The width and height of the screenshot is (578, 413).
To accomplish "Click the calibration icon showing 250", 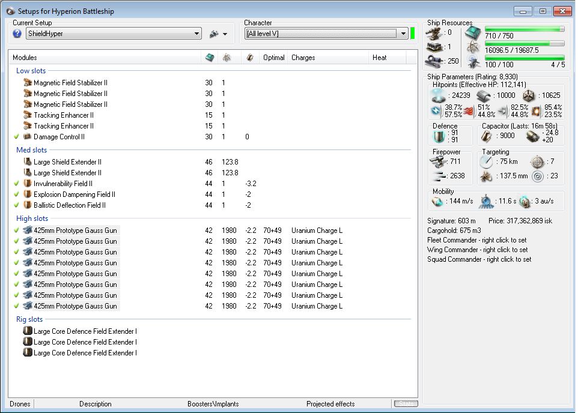I will pyautogui.click(x=434, y=61).
